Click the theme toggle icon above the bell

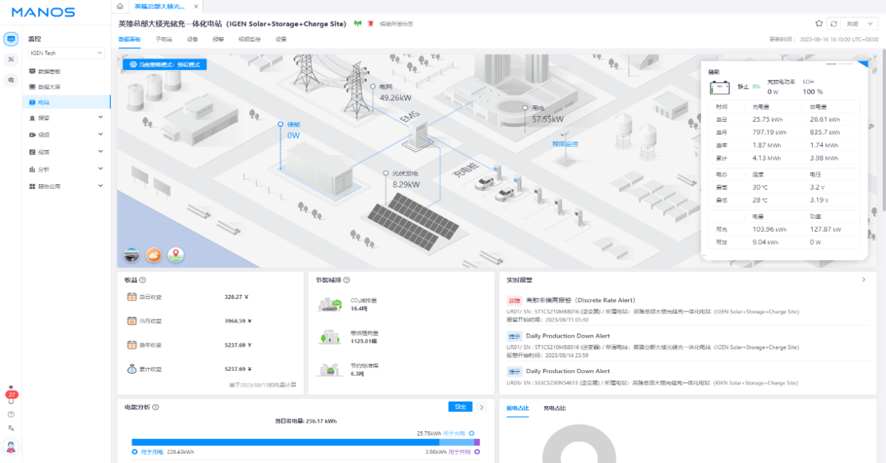click(11, 387)
